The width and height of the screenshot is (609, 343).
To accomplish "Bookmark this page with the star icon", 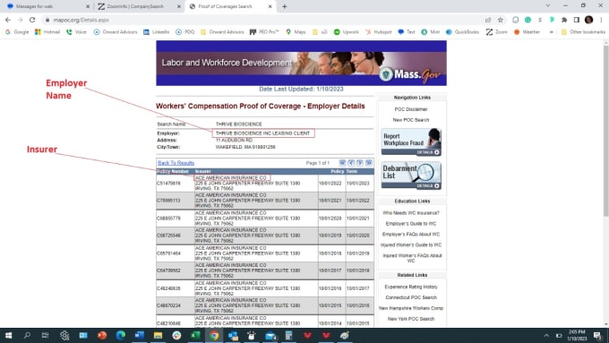I will pyautogui.click(x=501, y=20).
